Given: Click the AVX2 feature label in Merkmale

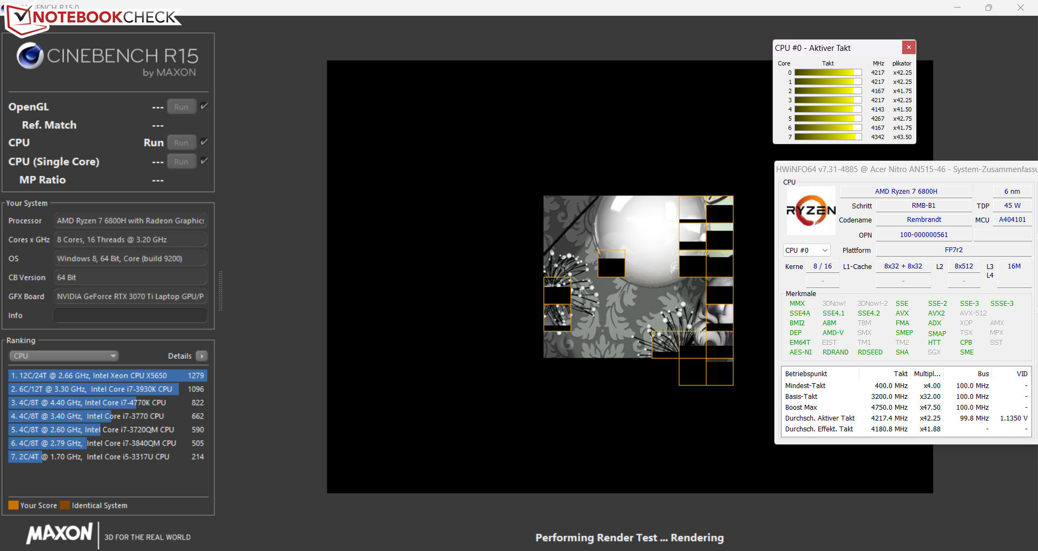Looking at the screenshot, I should [936, 313].
